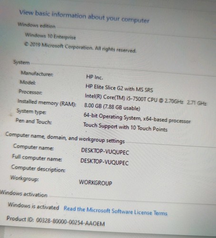
Task: Click the System section header
Action: tap(21, 62)
